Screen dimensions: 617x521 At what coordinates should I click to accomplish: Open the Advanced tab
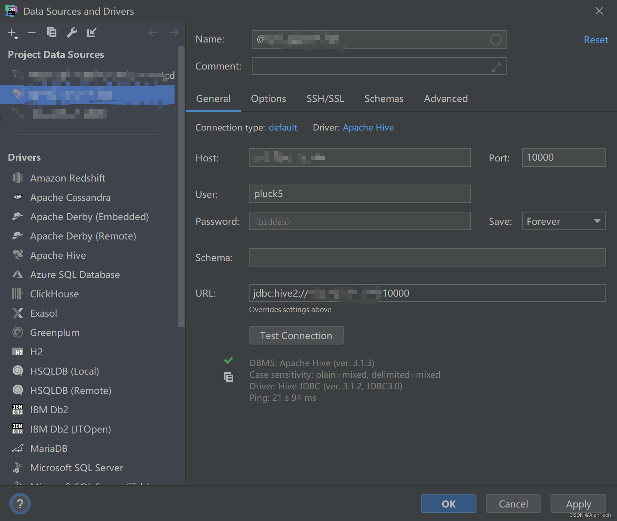coord(446,99)
